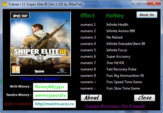Click the trainer icon in title bar
This screenshot has width=163, height=113.
[5, 4]
